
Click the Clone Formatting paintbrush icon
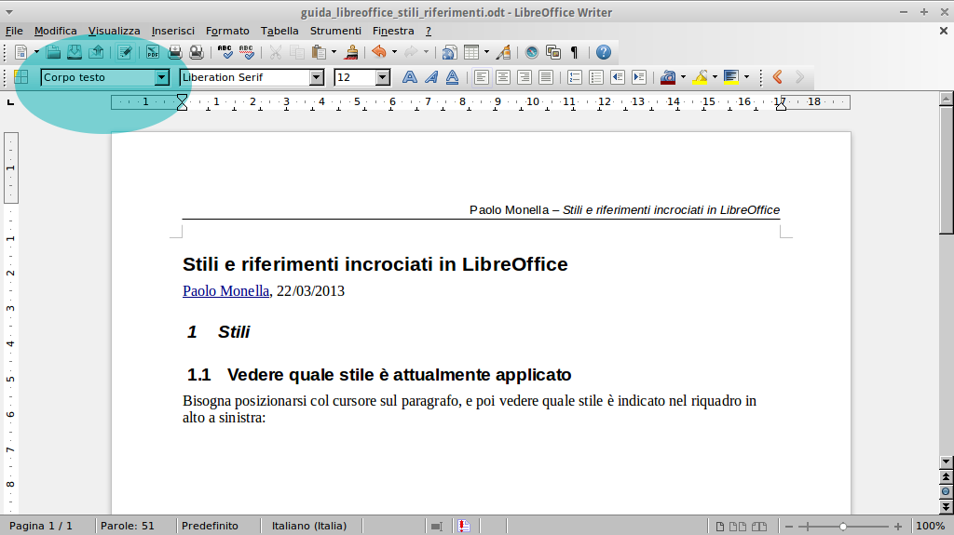coord(351,52)
